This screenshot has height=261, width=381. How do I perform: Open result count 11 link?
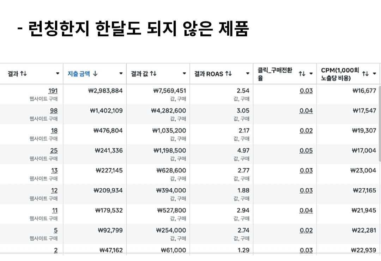tap(55, 211)
